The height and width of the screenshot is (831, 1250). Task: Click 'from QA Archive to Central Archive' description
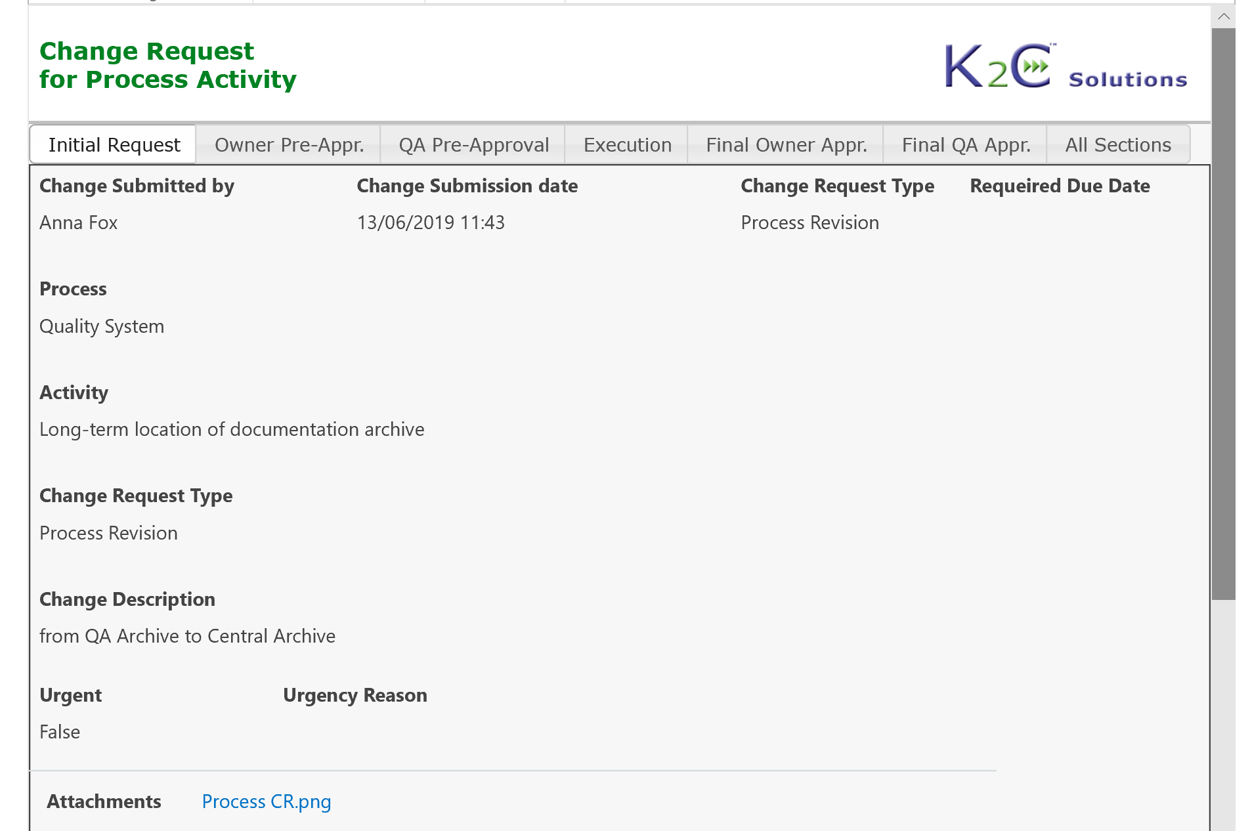(x=187, y=636)
